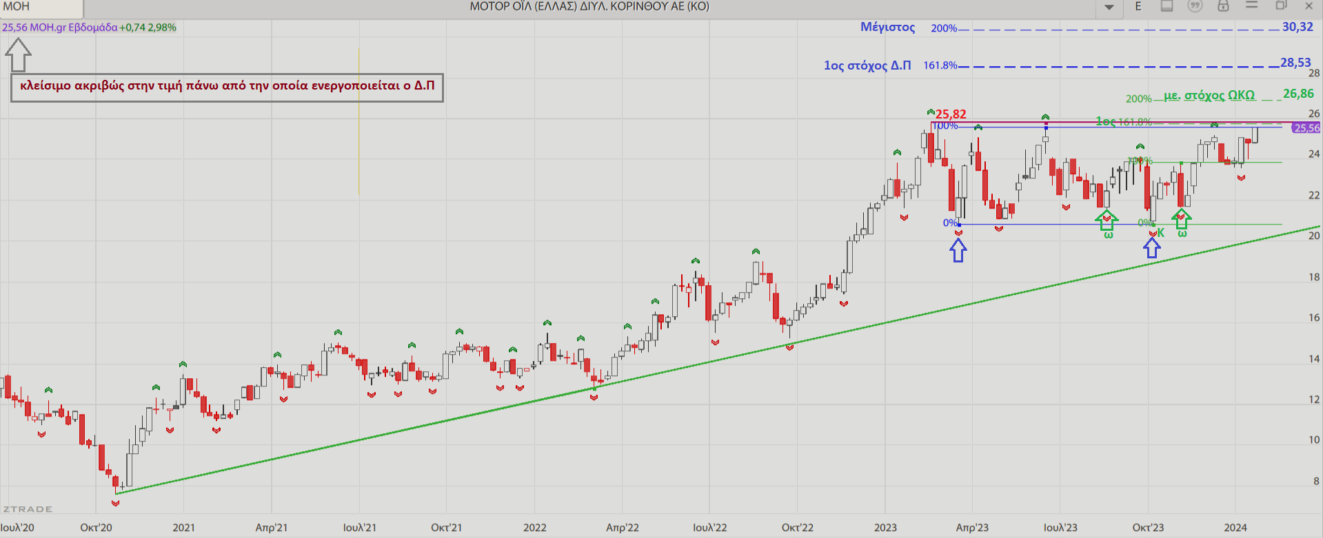Click the MOH symbol input field
The width and height of the screenshot is (1323, 538).
(41, 8)
